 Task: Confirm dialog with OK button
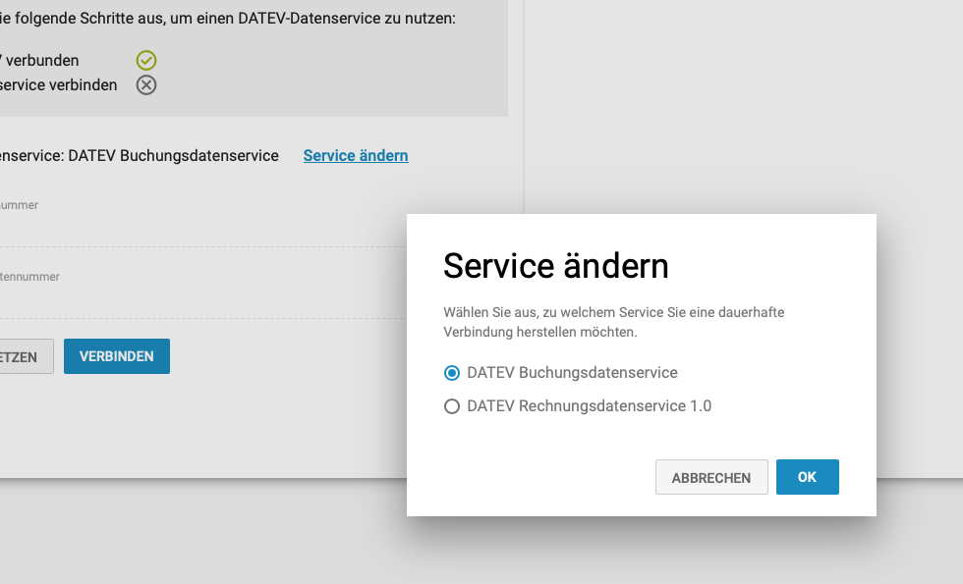(807, 477)
